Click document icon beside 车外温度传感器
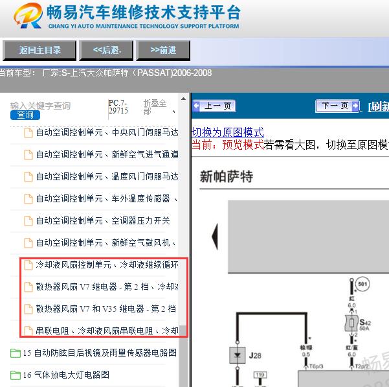The image size is (389, 387). (x=28, y=199)
